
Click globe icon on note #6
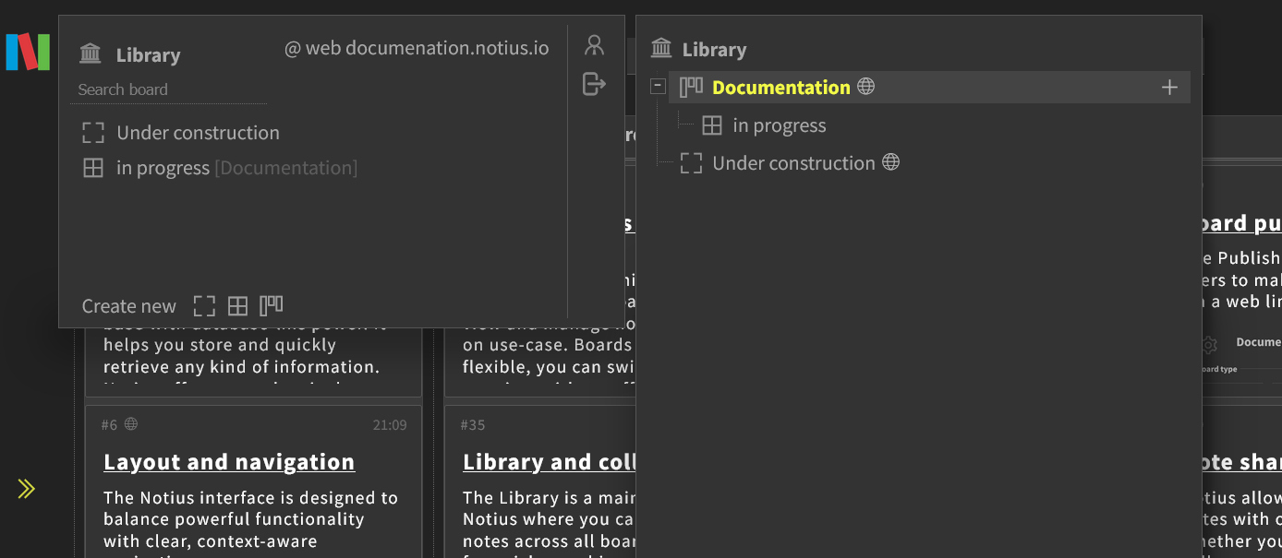point(131,424)
